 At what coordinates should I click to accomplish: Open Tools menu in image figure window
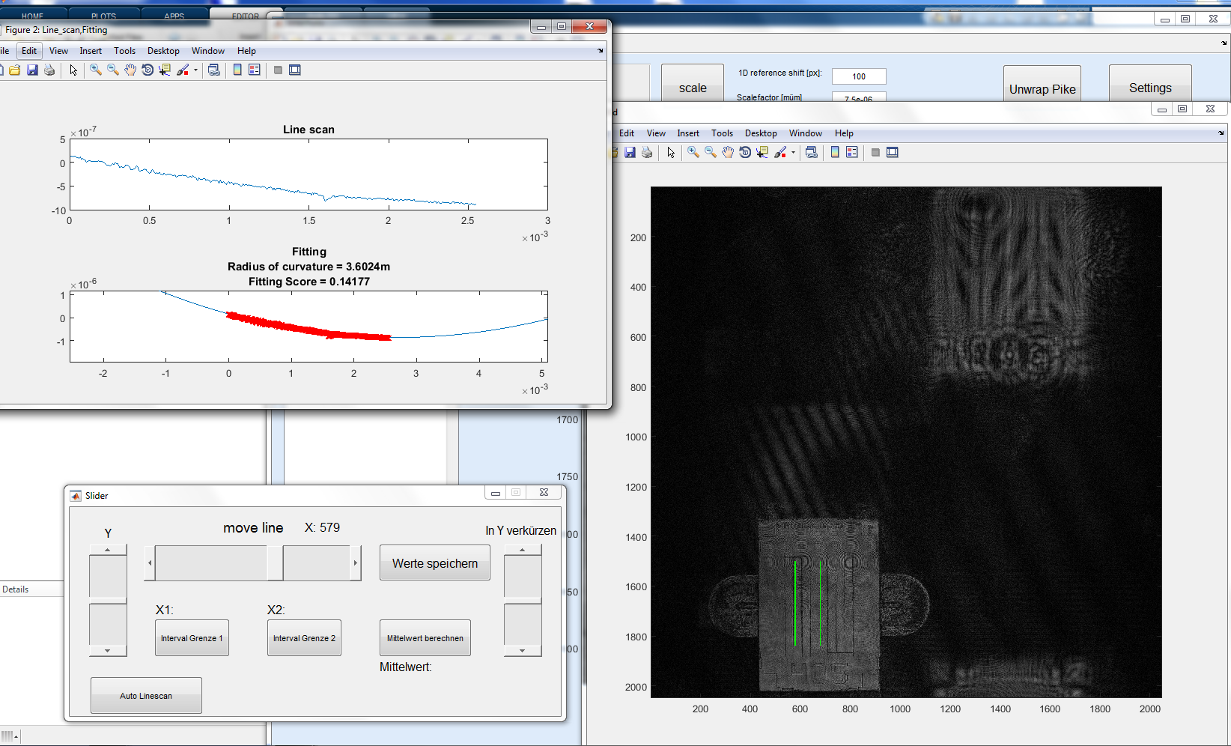click(x=722, y=133)
